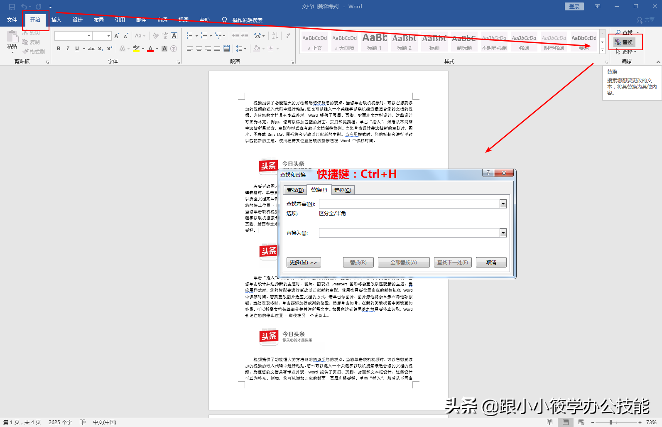The width and height of the screenshot is (662, 427).
Task: Open phonetic guide (wén) tool
Action: tap(165, 36)
